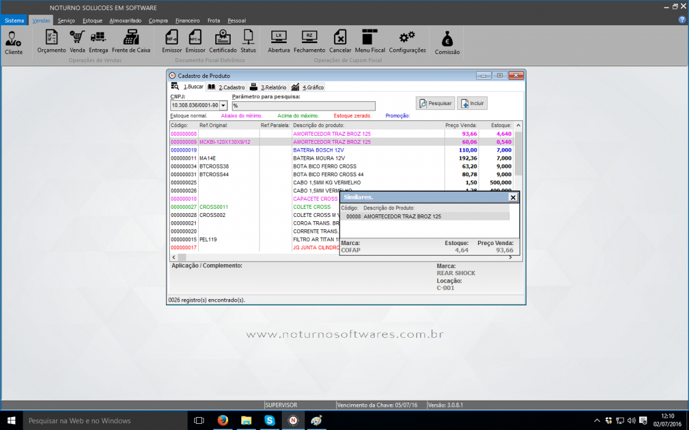Select row with ref MCKBI-120X130X9/12

[x=342, y=142]
